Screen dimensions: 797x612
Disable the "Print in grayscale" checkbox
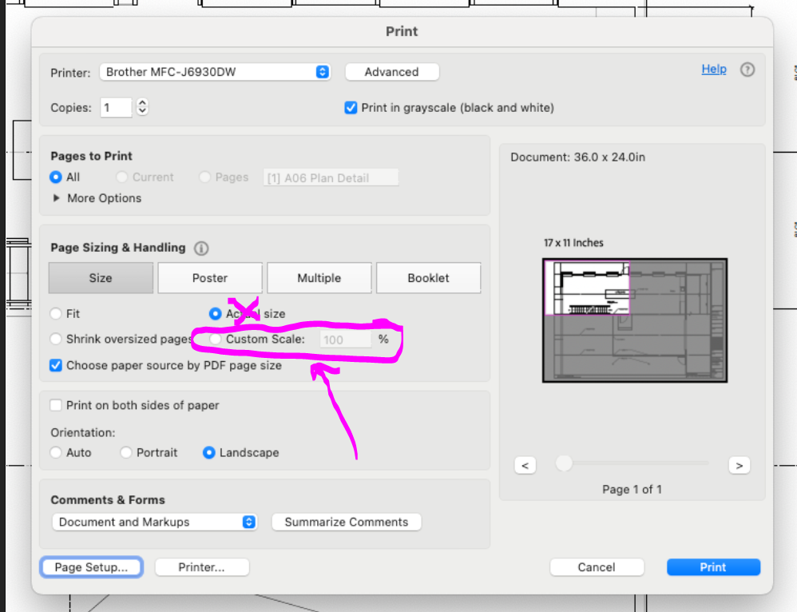351,107
